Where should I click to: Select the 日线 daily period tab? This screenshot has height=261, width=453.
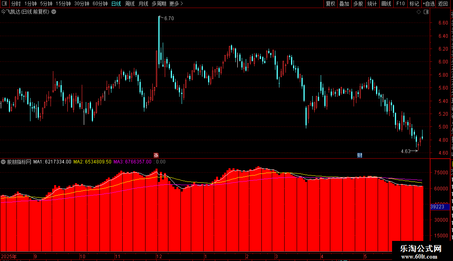click(116, 4)
